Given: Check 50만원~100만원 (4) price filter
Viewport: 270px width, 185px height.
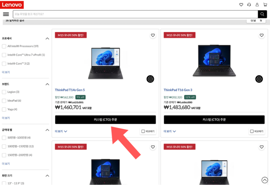Looking at the screenshot, I should coord(4,138).
